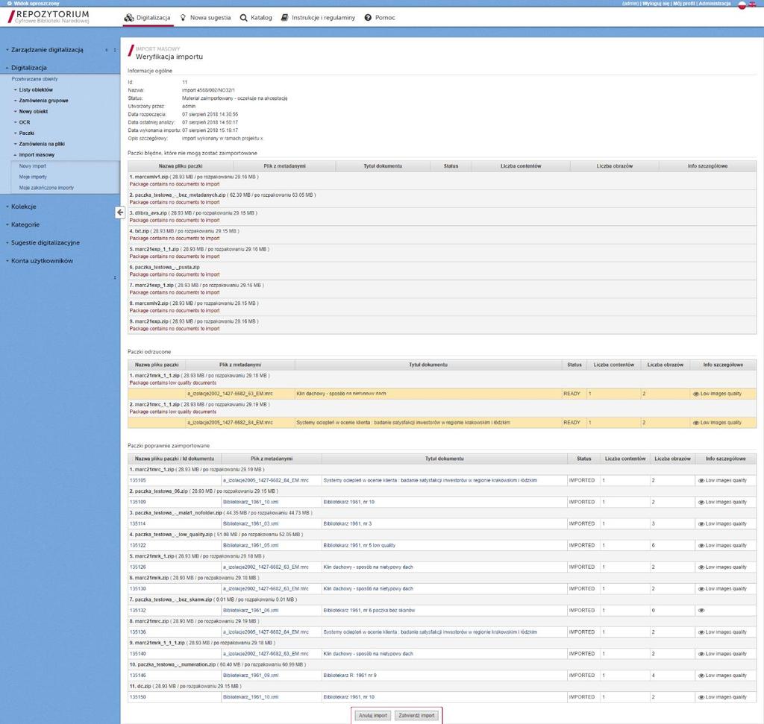The image size is (764, 724).
Task: Collapse the Digitalizacja sidebar section
Action: tap(28, 68)
